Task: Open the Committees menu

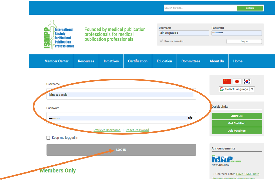Action: 191,61
